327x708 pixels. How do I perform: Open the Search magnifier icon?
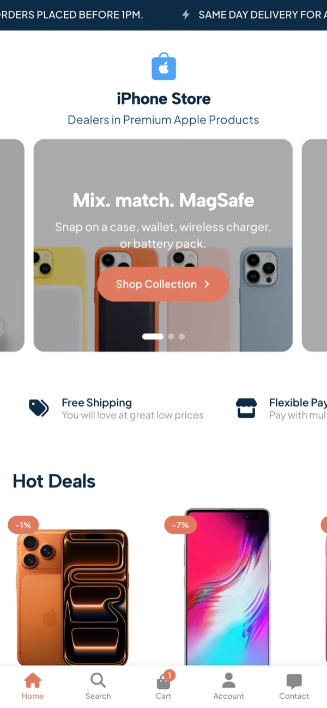click(98, 680)
